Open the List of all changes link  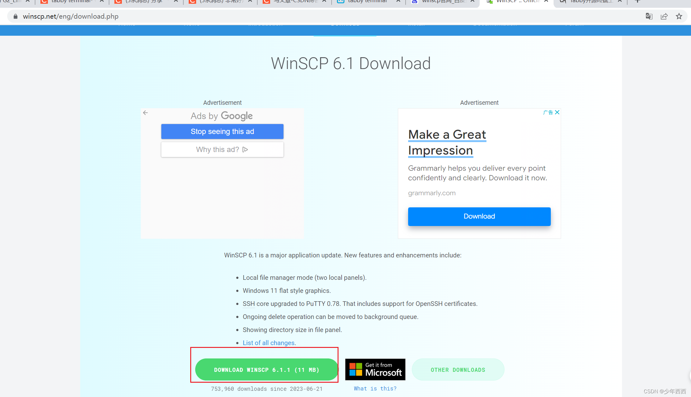[x=269, y=343]
